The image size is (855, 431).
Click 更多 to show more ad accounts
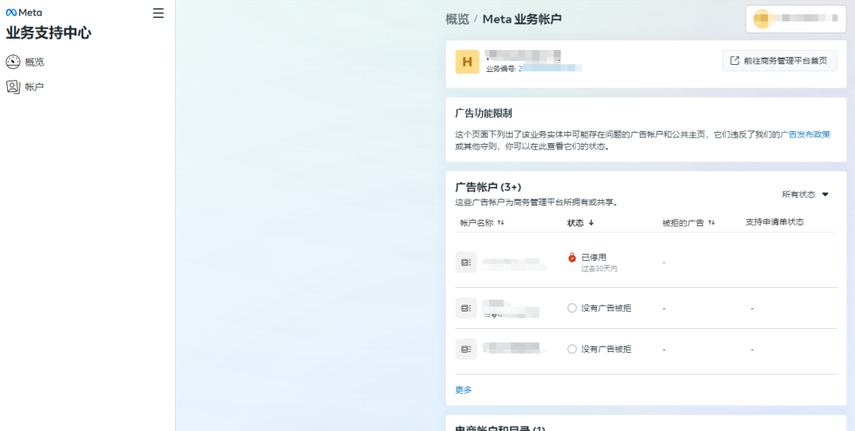463,390
